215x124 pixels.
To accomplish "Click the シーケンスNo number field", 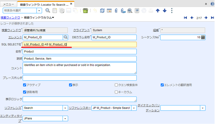I will click(x=181, y=37).
